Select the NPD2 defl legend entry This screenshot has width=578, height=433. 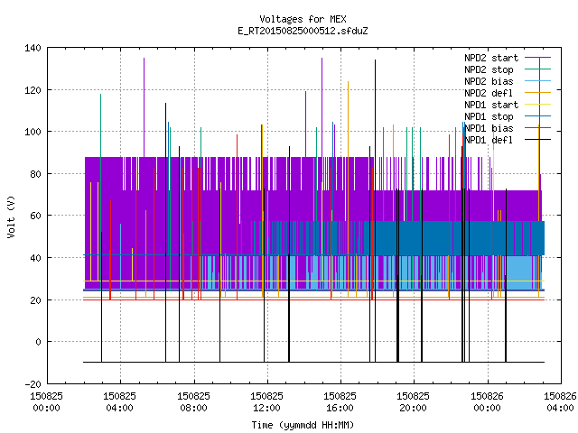pyautogui.click(x=489, y=93)
